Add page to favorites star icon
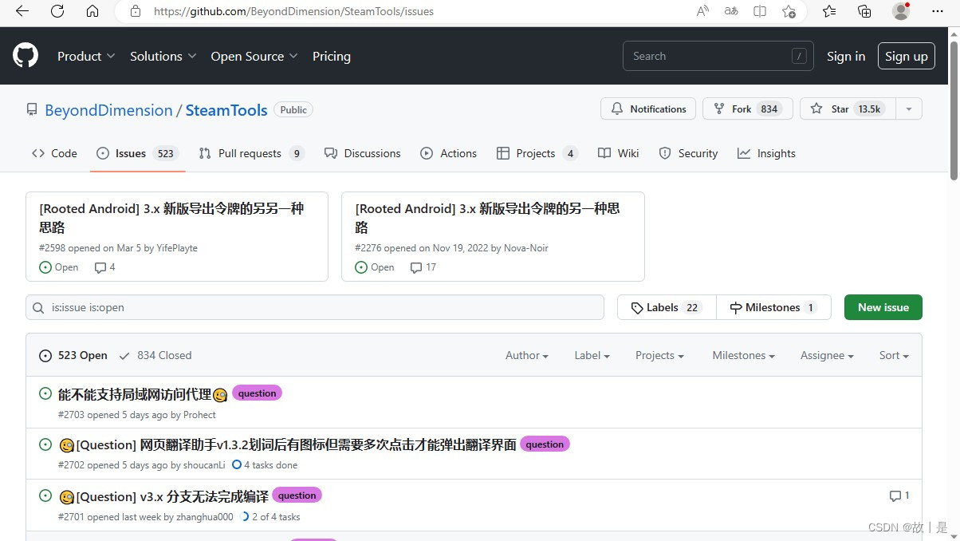The width and height of the screenshot is (960, 541). point(789,11)
